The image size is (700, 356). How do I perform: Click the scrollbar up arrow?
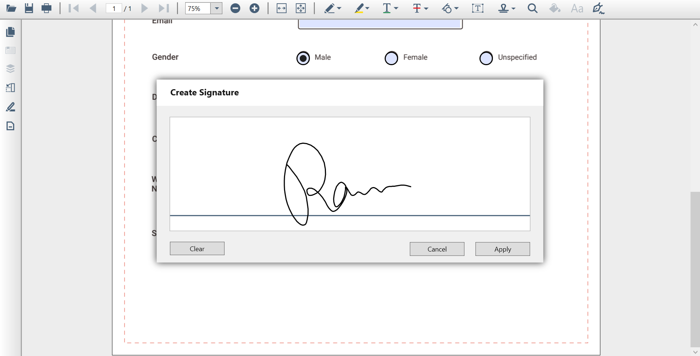[695, 25]
